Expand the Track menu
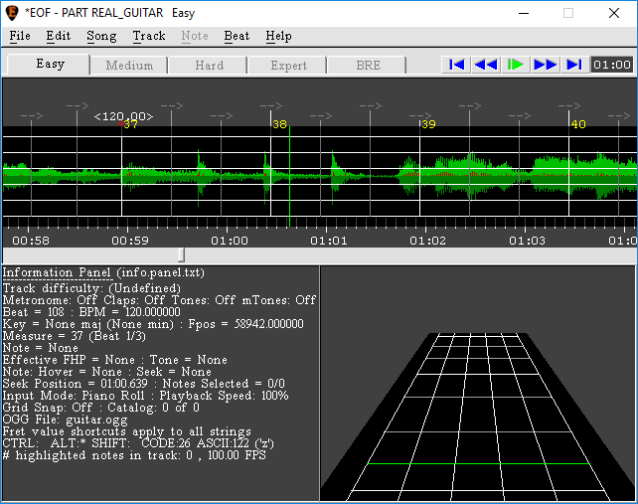This screenshot has height=504, width=638. tap(149, 36)
